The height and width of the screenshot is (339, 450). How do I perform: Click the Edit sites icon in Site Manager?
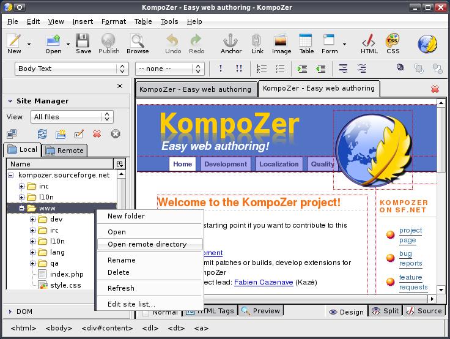(x=12, y=134)
